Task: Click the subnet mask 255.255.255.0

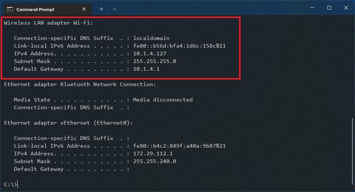Action: click(155, 61)
